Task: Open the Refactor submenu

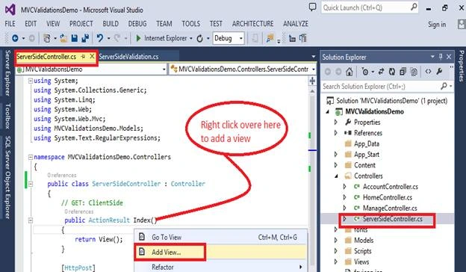Action: (x=221, y=267)
